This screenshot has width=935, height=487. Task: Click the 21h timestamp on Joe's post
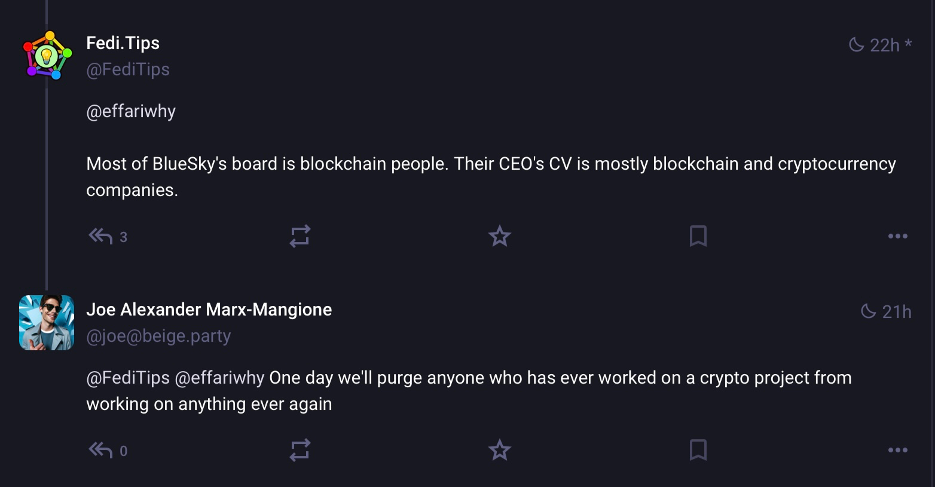click(896, 311)
